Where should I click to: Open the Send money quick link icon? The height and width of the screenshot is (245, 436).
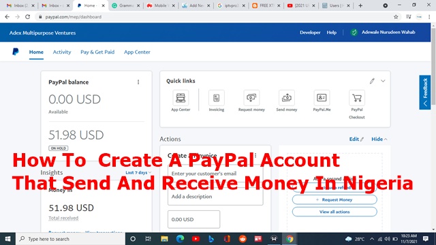click(x=286, y=98)
